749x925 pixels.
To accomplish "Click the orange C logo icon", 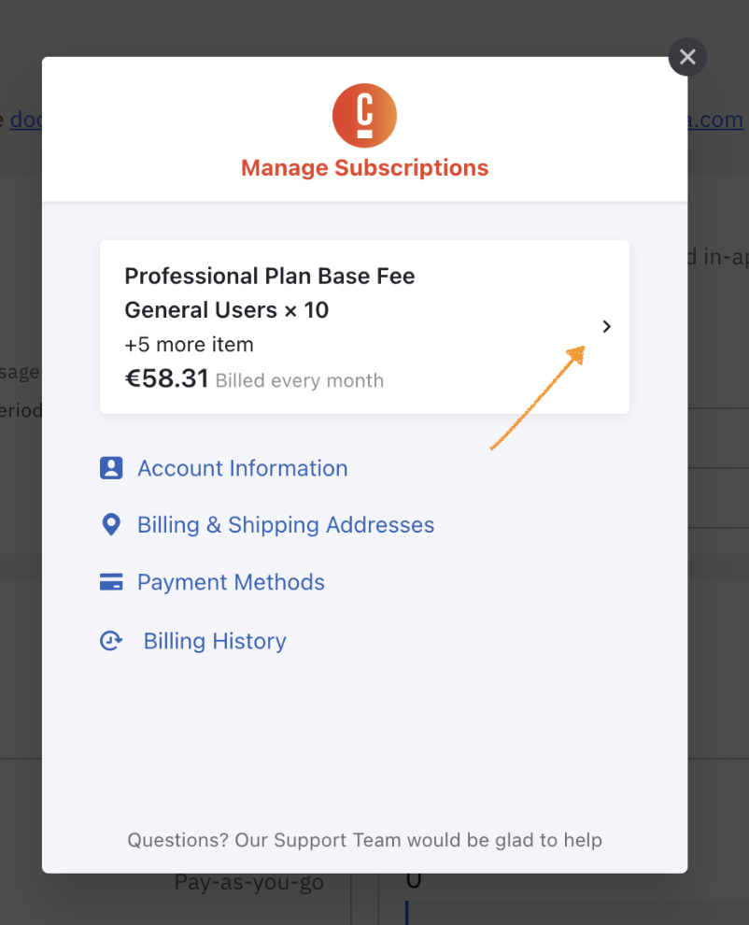I will (x=364, y=116).
